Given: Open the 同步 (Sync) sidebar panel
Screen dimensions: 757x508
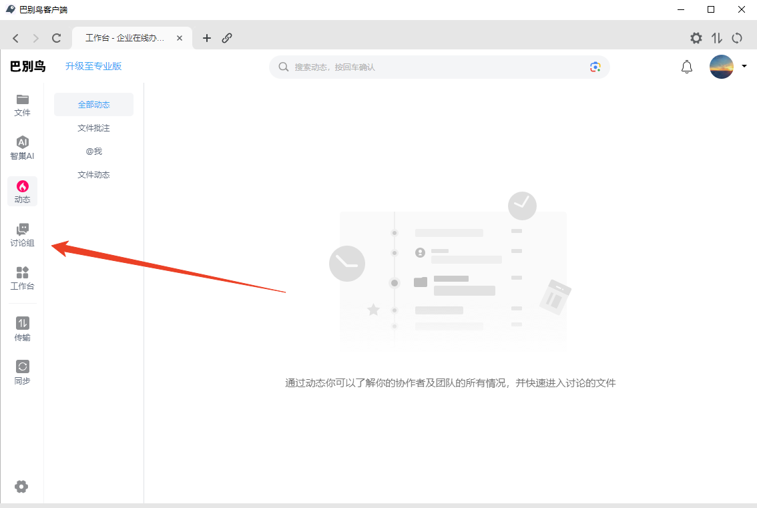Looking at the screenshot, I should (x=22, y=372).
